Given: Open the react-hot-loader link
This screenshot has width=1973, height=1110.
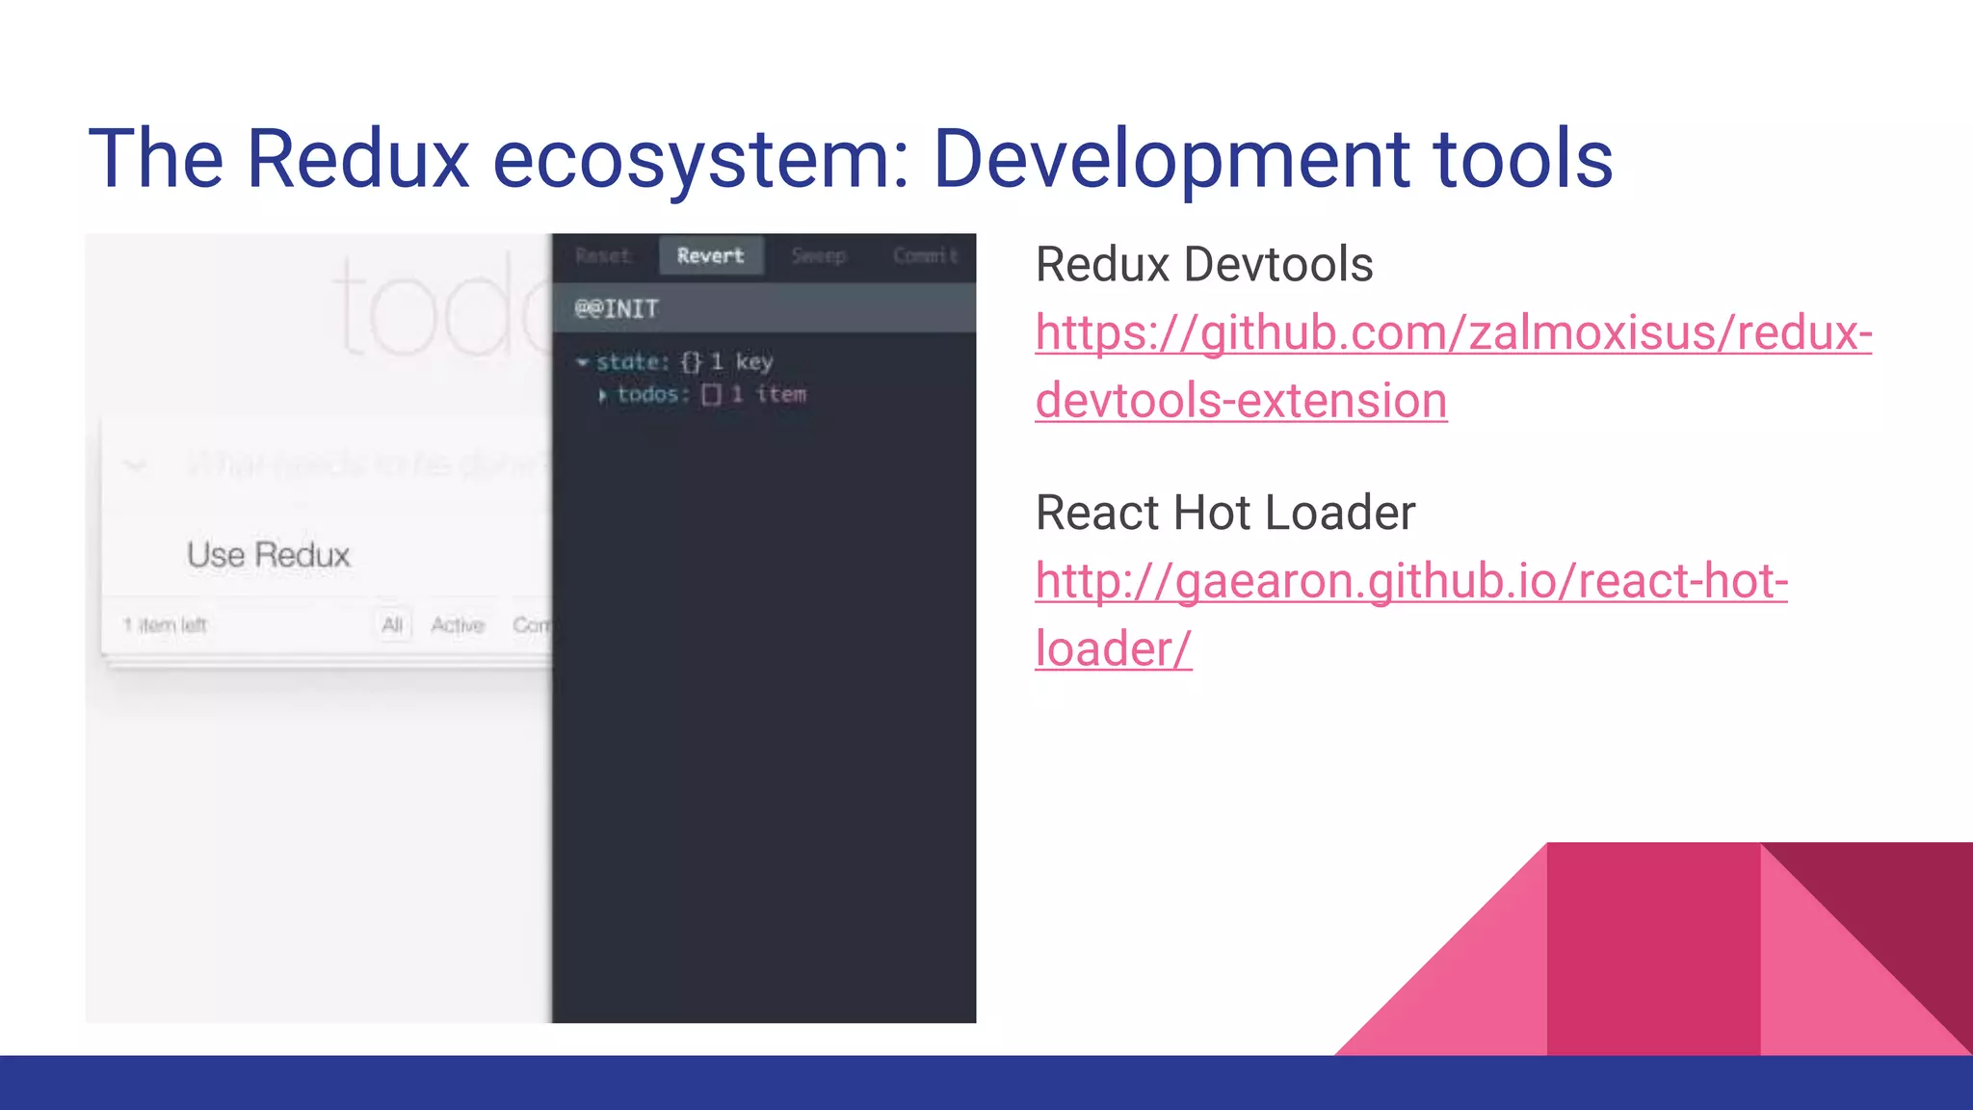Looking at the screenshot, I should 1410,581.
